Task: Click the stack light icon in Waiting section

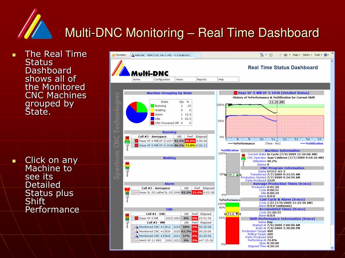Action: pyautogui.click(x=127, y=169)
